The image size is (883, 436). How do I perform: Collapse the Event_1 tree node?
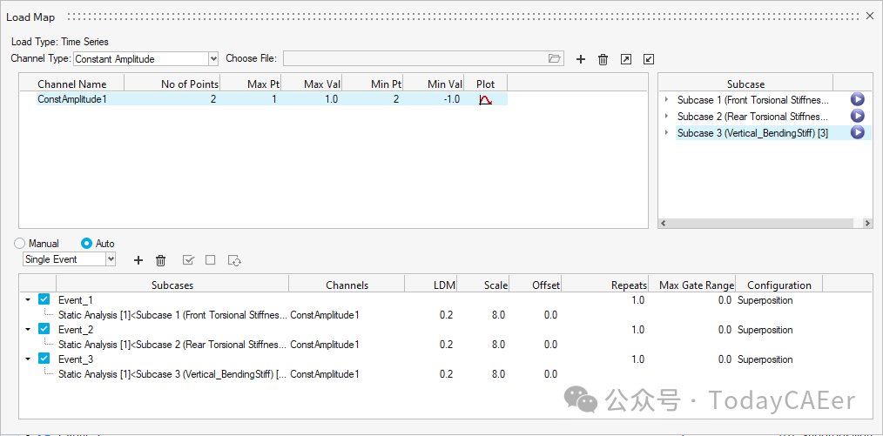28,300
